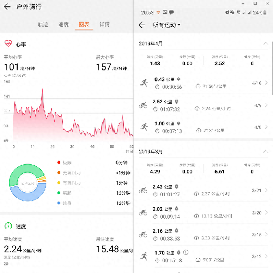Click the watch icon beside 2.43 公里
273x273 pixels.
pos(177,186)
